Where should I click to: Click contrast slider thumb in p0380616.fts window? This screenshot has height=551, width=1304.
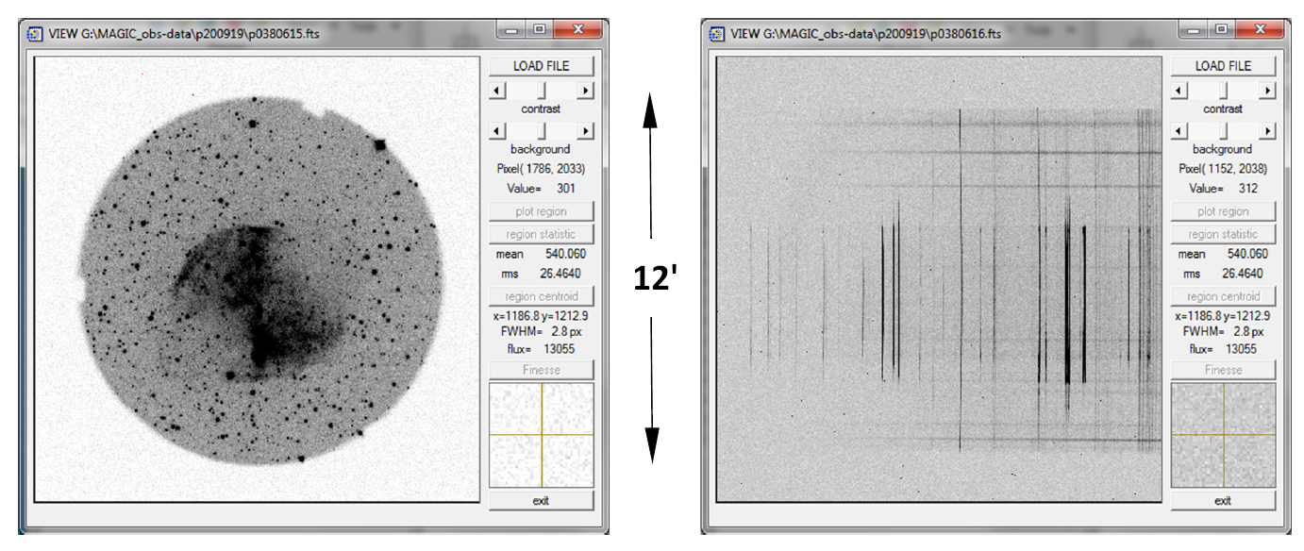tap(1225, 91)
